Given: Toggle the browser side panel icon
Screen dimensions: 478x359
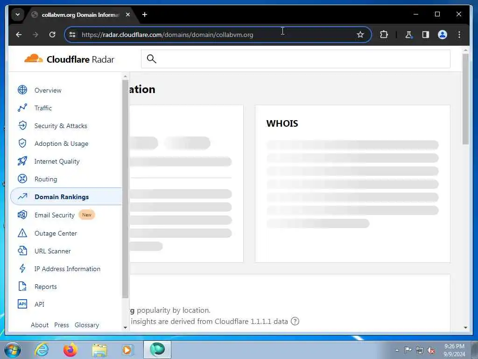Looking at the screenshot, I should click(x=426, y=35).
